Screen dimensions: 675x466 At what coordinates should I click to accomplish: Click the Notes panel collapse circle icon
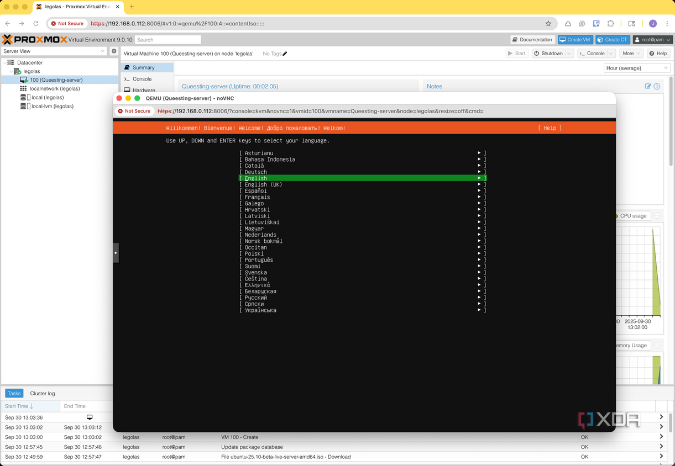[x=657, y=86]
